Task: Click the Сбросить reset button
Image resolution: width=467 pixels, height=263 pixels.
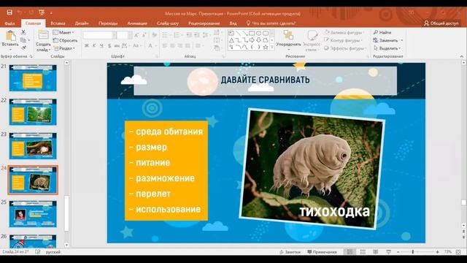Action: pos(65,40)
